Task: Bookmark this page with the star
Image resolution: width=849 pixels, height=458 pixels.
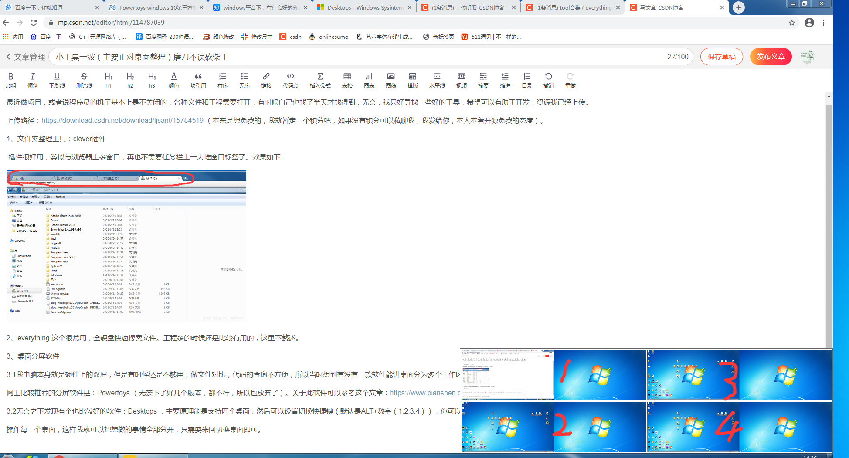Action: pos(792,23)
